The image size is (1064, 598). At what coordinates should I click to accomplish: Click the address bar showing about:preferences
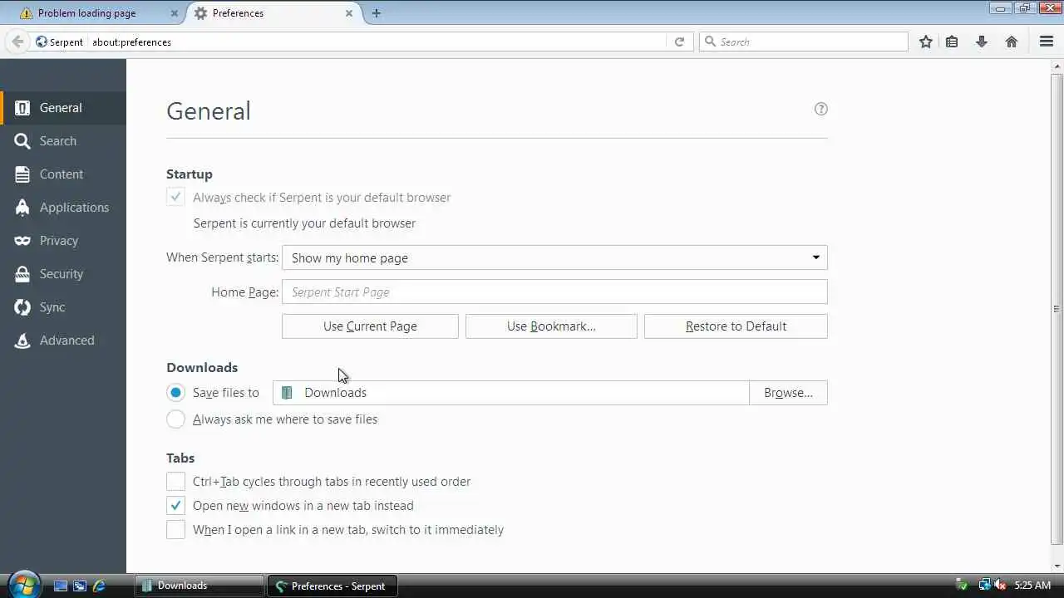pyautogui.click(x=378, y=42)
